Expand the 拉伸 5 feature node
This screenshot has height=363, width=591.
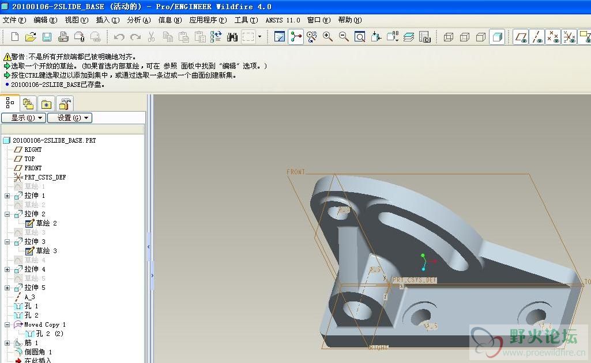pos(7,288)
